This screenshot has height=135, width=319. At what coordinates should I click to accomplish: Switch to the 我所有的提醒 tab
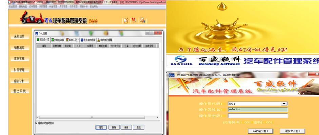click(x=104, y=40)
